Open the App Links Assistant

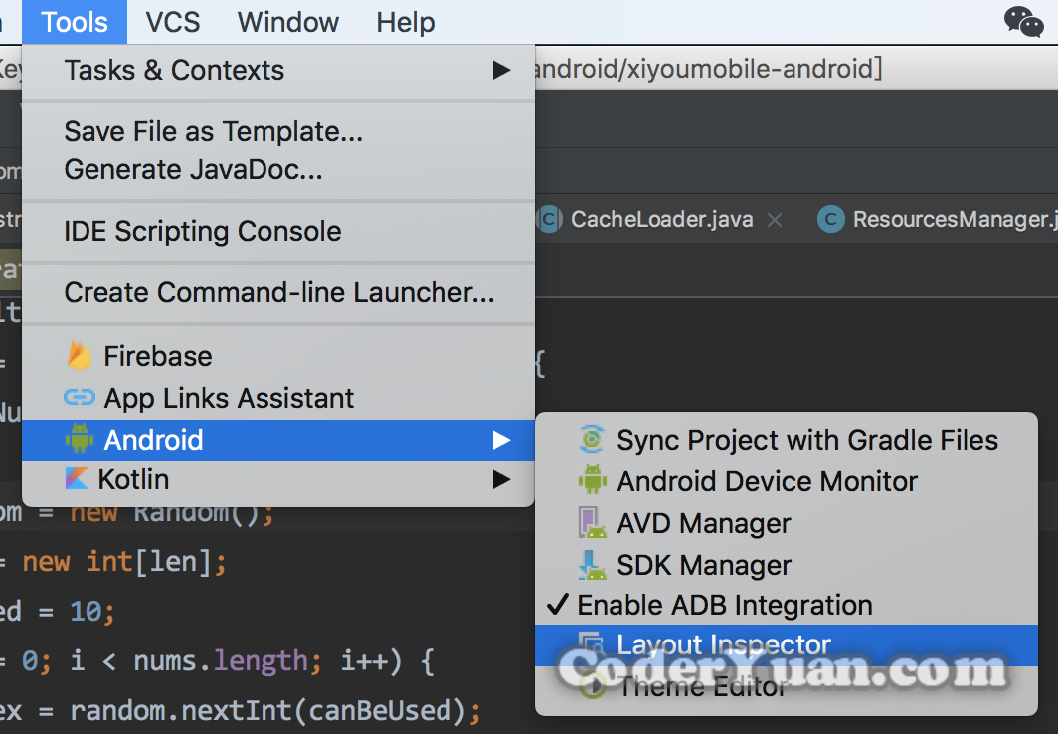click(229, 397)
